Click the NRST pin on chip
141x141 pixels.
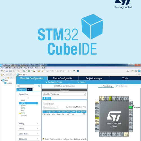pyautogui.click(x=97, y=118)
